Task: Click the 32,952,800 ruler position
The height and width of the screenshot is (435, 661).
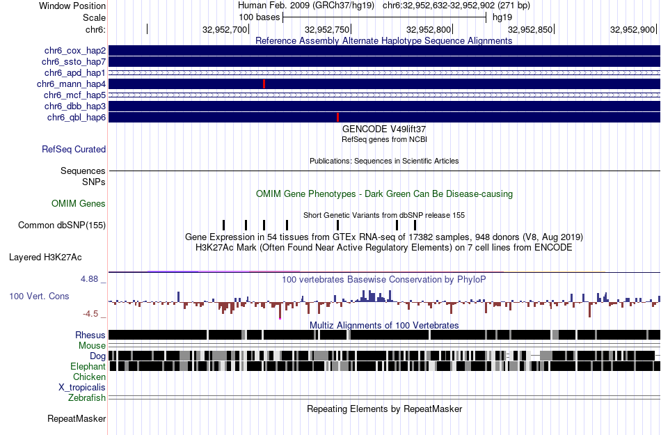Action: tap(429, 29)
